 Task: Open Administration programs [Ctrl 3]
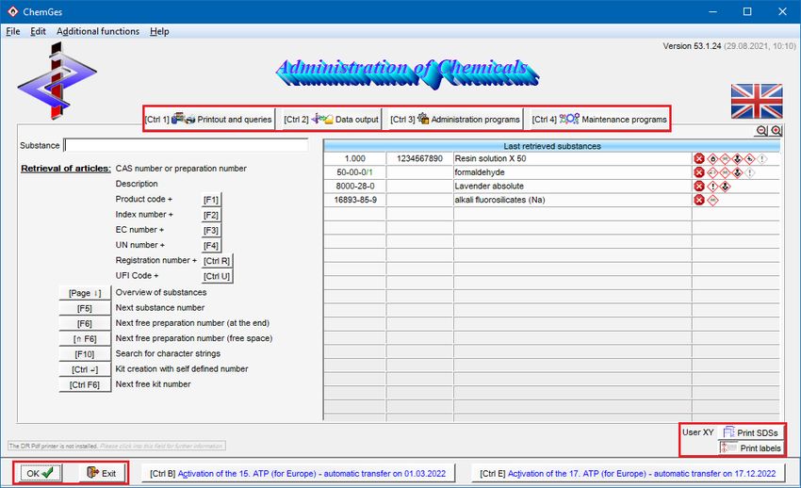pos(455,119)
